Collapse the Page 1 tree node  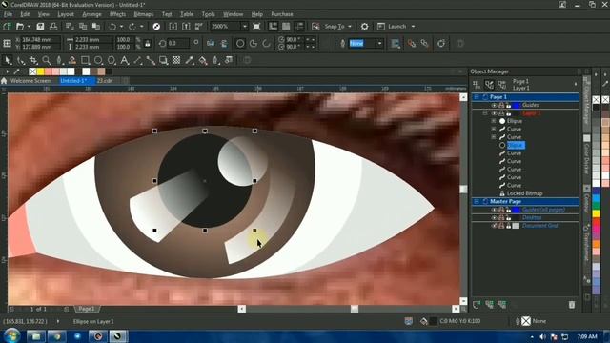pyautogui.click(x=477, y=97)
